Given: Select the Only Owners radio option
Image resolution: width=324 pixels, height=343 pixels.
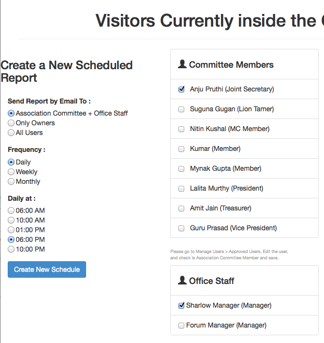Looking at the screenshot, I should point(11,123).
